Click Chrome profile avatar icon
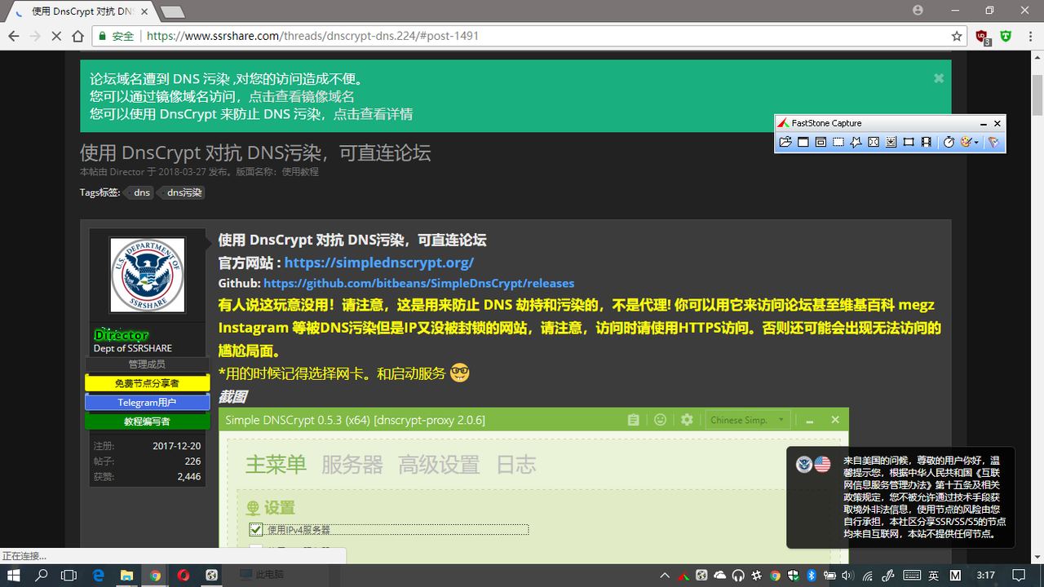Image resolution: width=1044 pixels, height=587 pixels. click(x=918, y=10)
